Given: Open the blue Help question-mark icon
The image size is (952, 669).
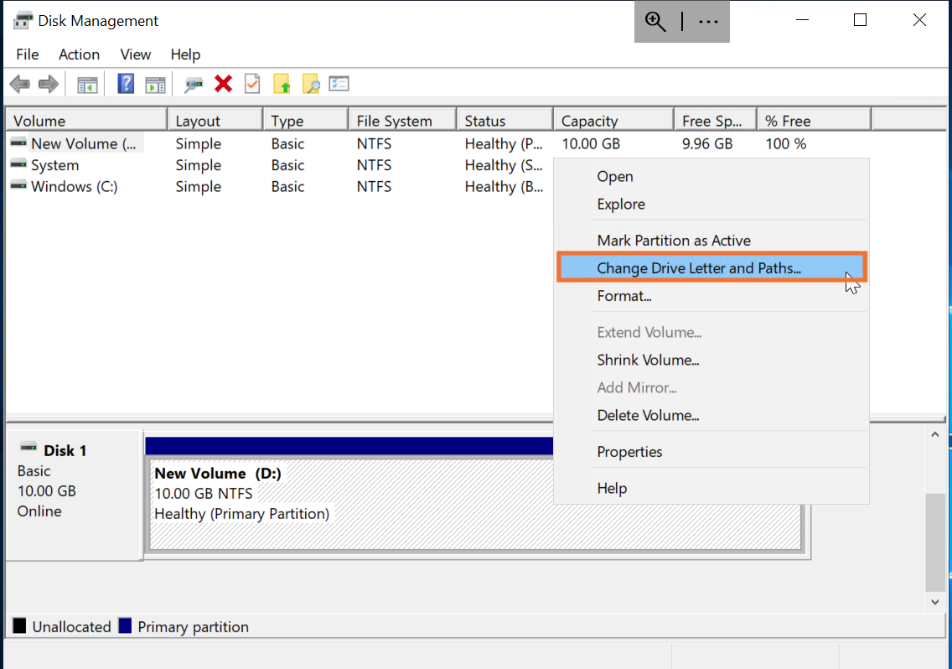Looking at the screenshot, I should (126, 84).
